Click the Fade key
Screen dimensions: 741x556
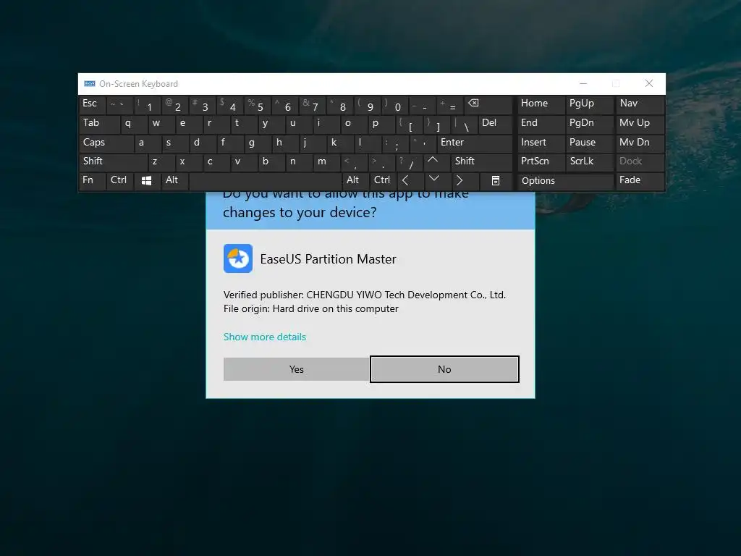coord(640,180)
